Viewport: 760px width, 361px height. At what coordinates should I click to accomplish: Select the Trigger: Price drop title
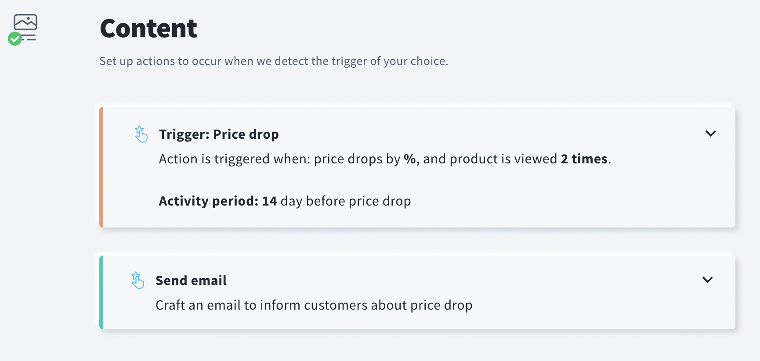219,134
